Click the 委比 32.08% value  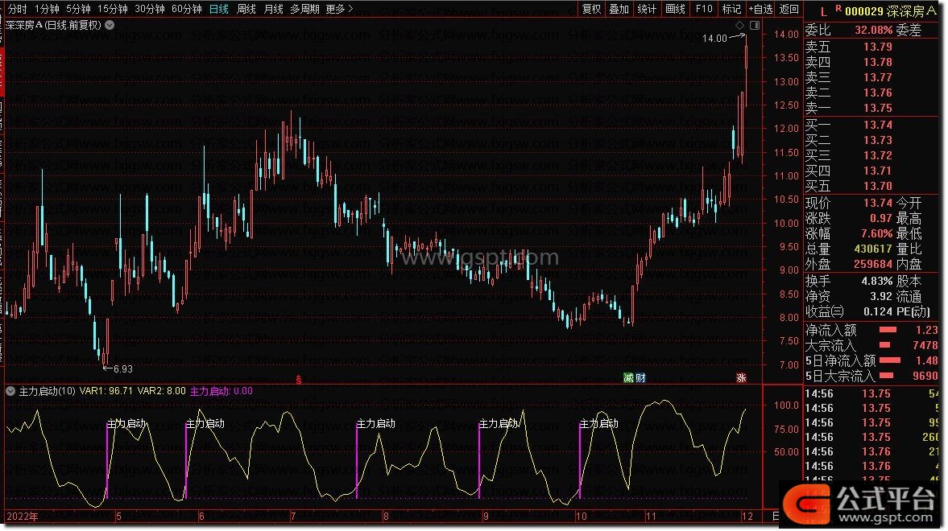(x=874, y=30)
